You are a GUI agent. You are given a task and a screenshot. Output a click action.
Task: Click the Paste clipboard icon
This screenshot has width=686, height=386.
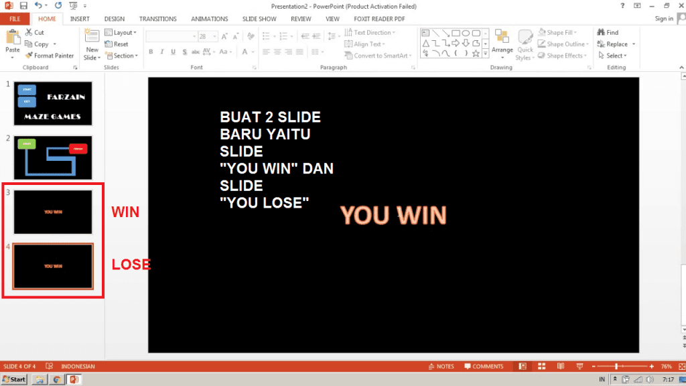pyautogui.click(x=13, y=38)
